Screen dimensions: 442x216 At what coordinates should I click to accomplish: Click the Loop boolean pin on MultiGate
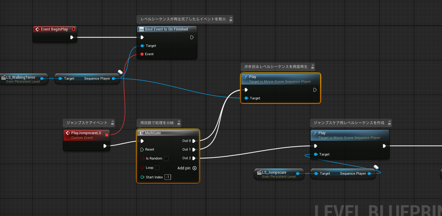142,168
